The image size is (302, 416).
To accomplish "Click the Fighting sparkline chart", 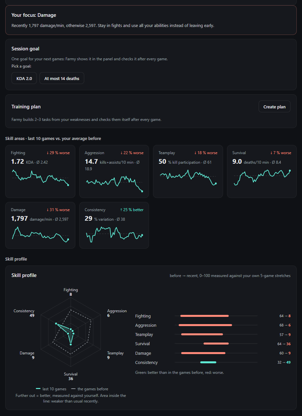I will pyautogui.click(x=40, y=178).
